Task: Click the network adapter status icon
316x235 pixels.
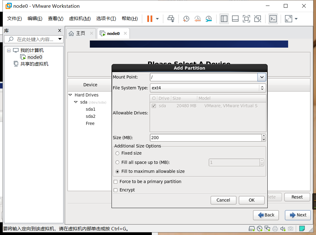Action: coord(267,229)
